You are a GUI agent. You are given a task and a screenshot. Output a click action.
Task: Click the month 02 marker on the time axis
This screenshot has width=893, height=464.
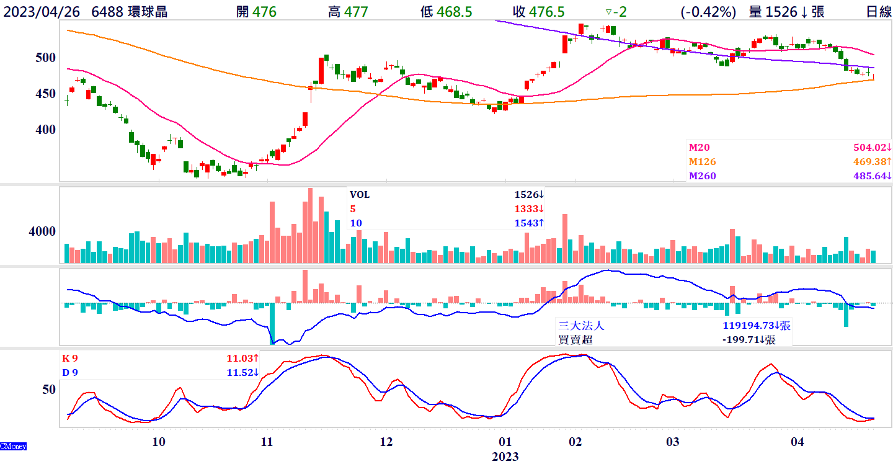pos(575,442)
